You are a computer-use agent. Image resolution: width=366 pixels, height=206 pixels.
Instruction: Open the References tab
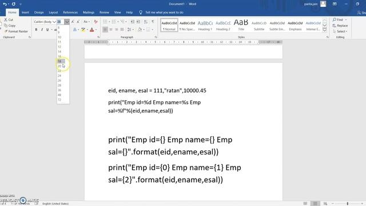pyautogui.click(x=70, y=13)
